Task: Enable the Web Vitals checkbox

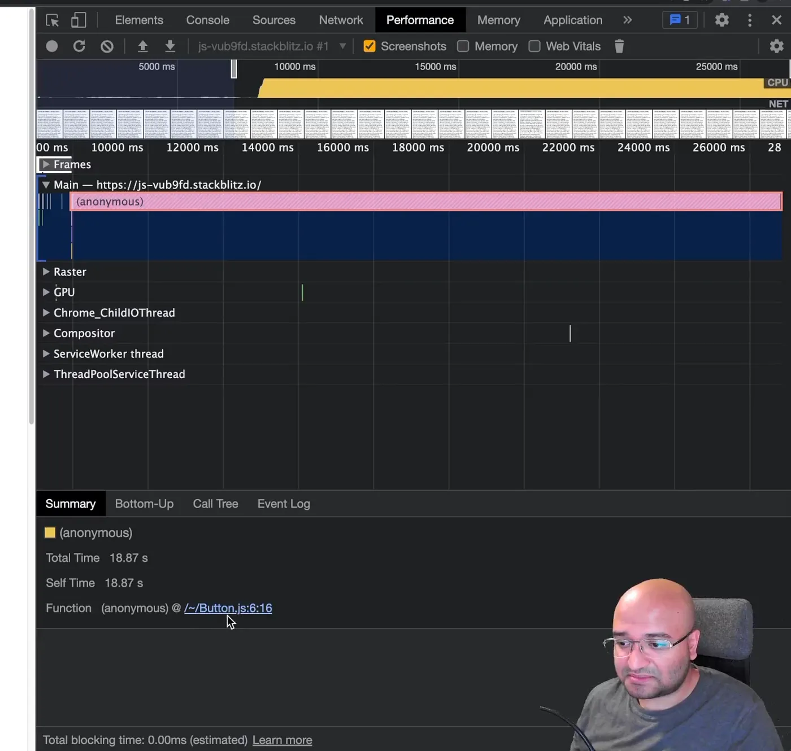Action: 534,46
